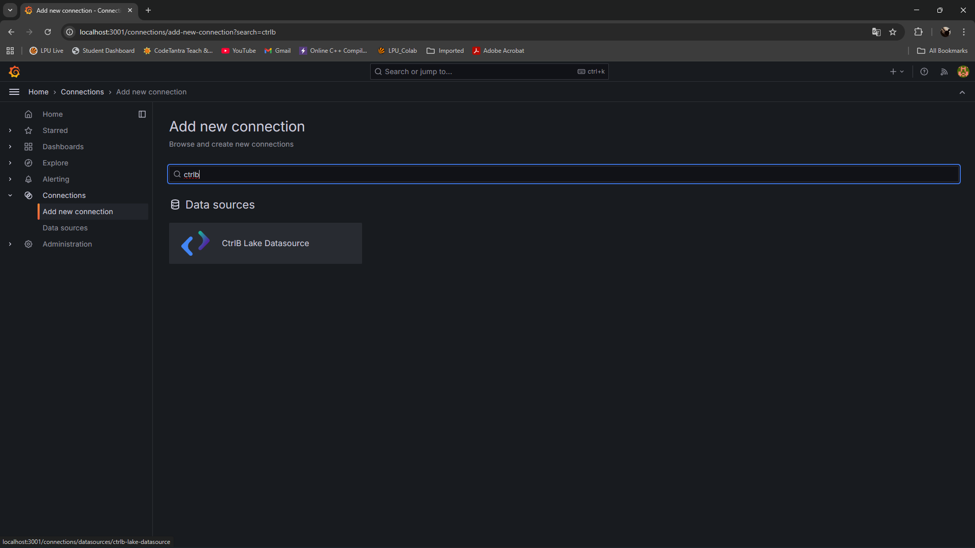
Task: Select Data sources in sidebar
Action: (65, 228)
